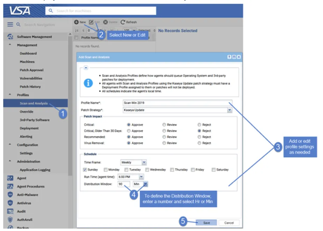Click the Refresh toolbar icon
Viewport: 323px width, 231px height.
123,22
